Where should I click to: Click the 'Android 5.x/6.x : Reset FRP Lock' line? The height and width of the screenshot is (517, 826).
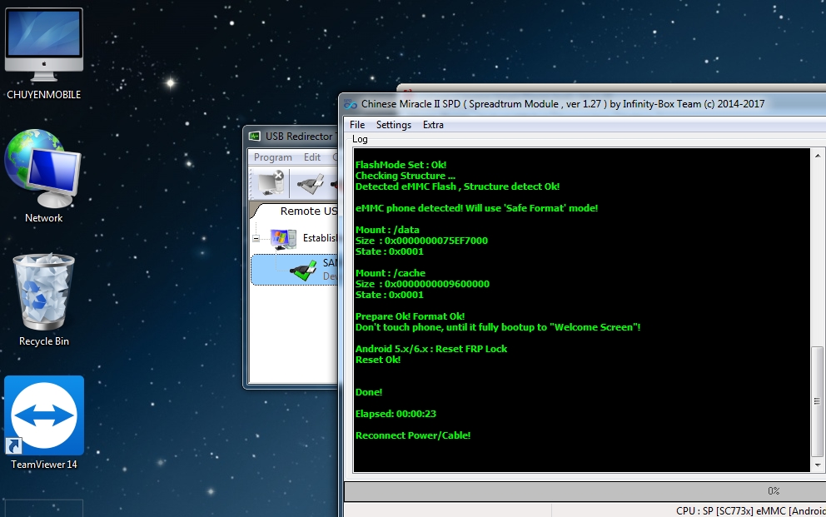[431, 349]
